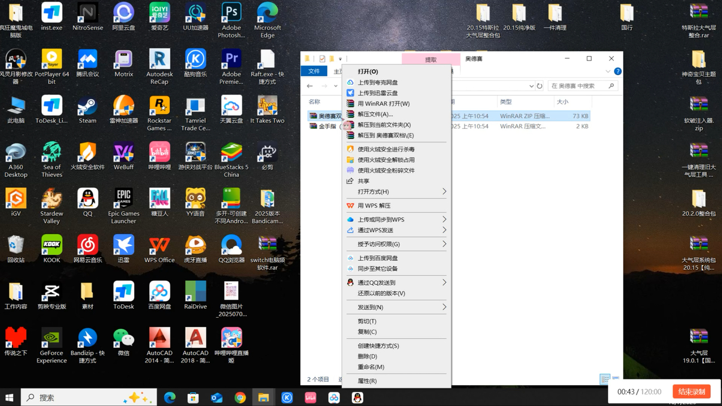
Task: Expand the 打开方式 submenu
Action: (x=396, y=192)
